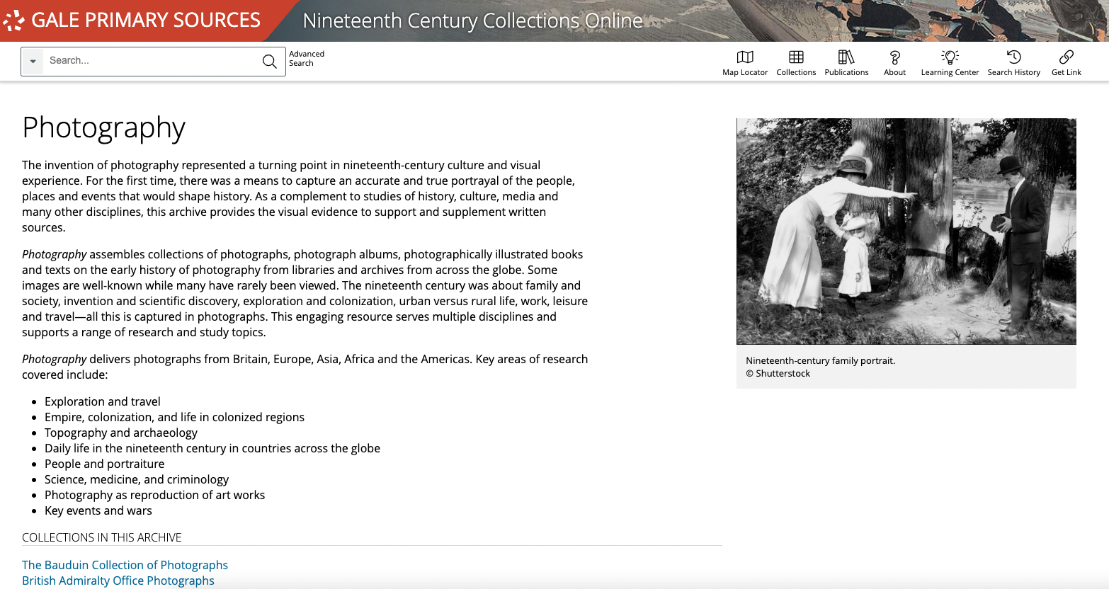Expand the search options dropdown arrow
Viewport: 1109px width, 589px height.
(x=33, y=62)
